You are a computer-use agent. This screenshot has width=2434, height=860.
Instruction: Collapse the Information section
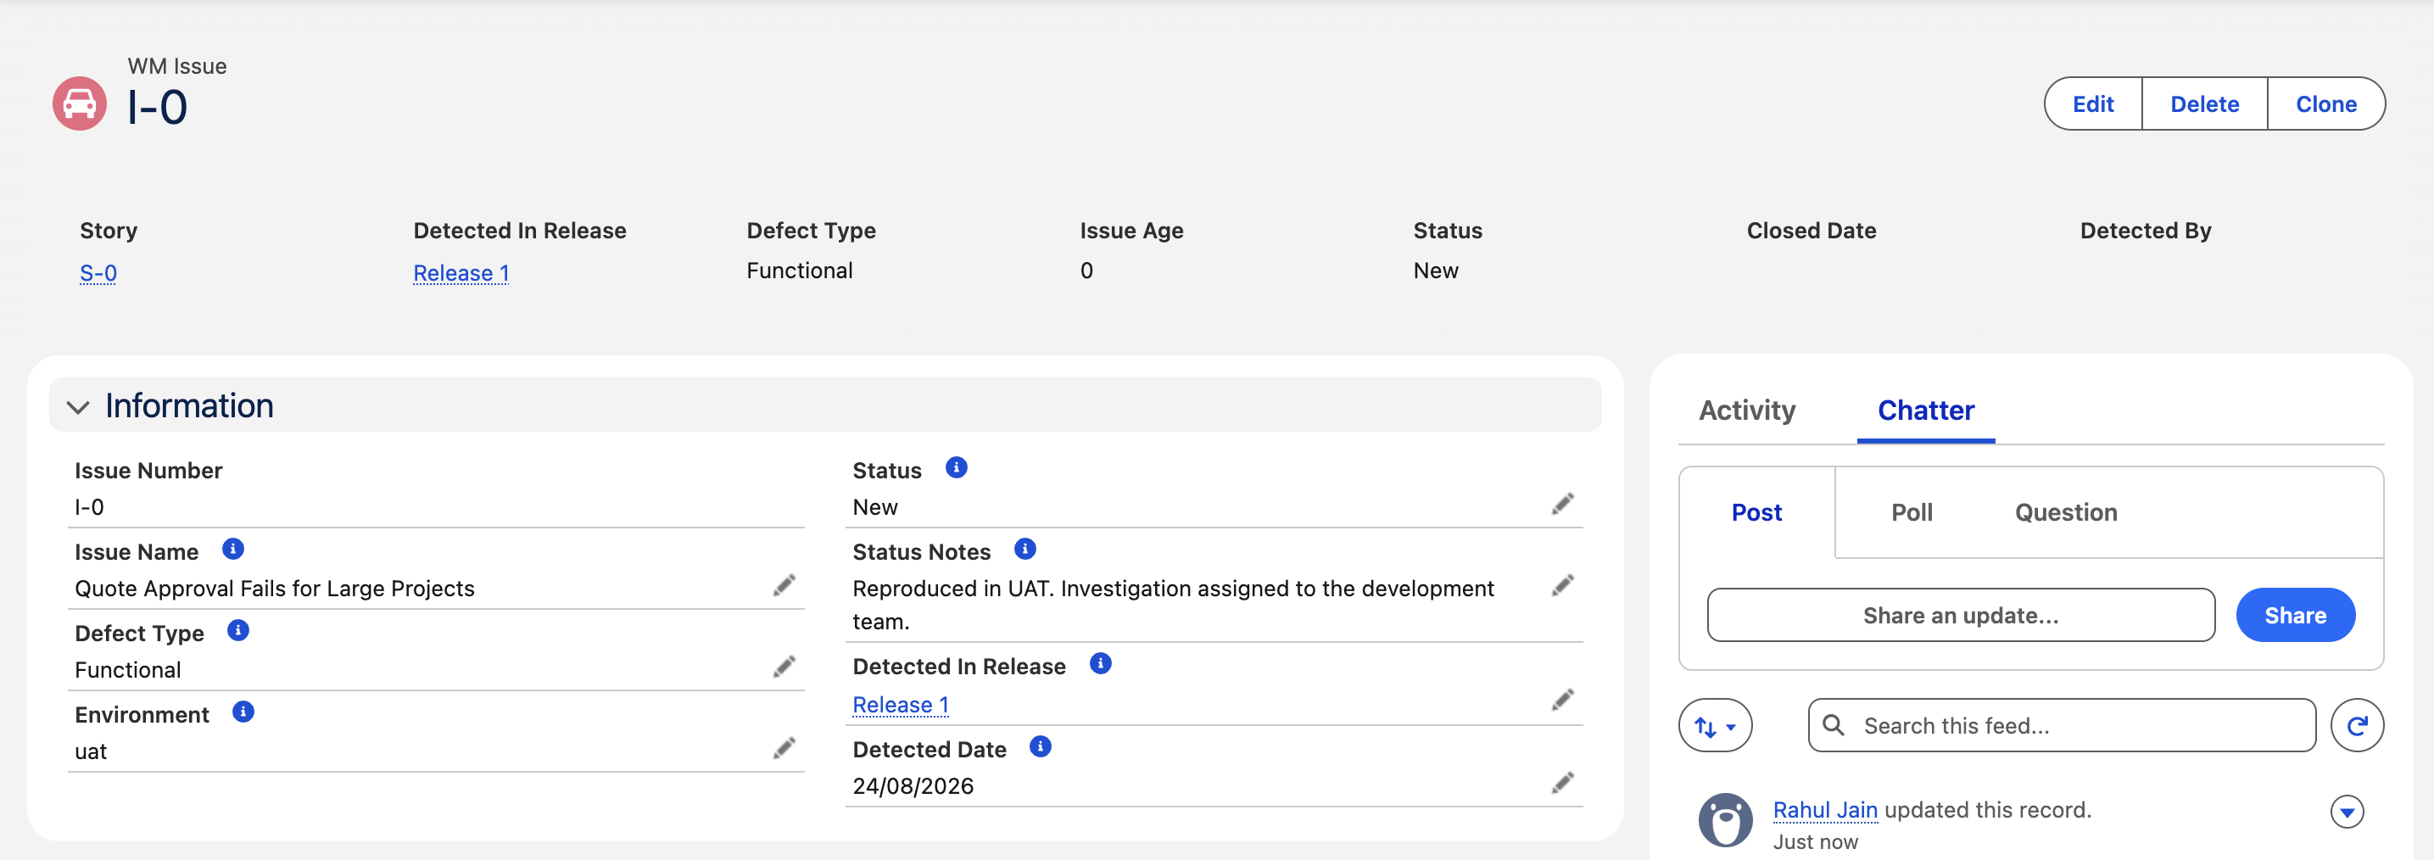click(78, 407)
